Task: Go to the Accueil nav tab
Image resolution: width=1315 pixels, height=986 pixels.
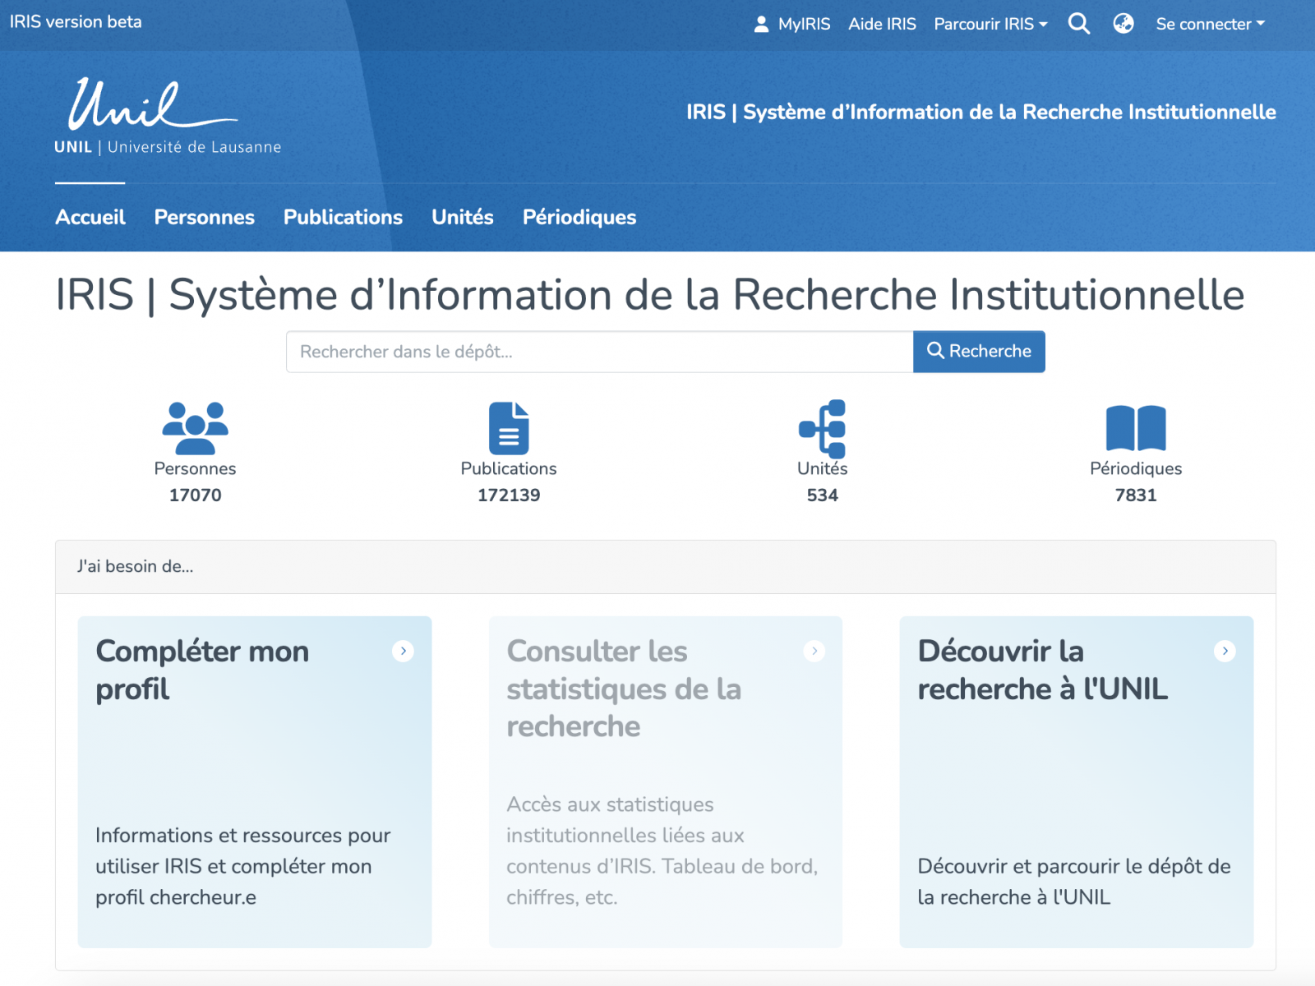Action: click(90, 217)
